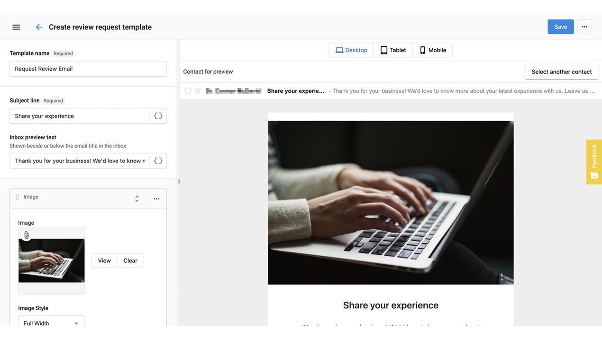Screen dimensions: 602x341
Task: Switch to Desktop preview
Action: point(351,50)
